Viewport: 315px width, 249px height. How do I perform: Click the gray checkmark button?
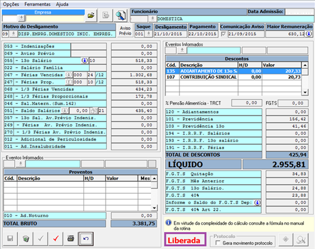point(41,238)
